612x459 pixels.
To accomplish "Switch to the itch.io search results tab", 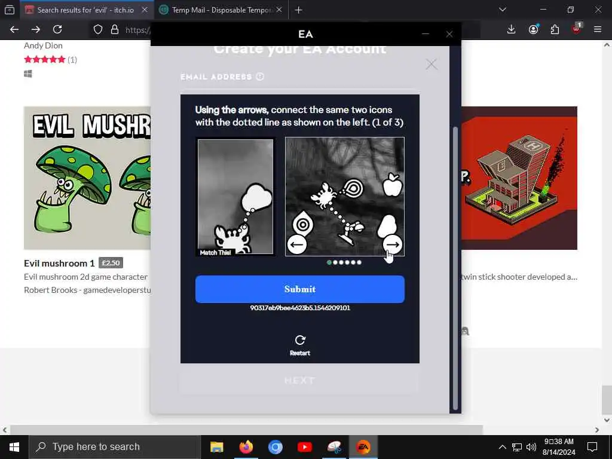I will (x=85, y=10).
